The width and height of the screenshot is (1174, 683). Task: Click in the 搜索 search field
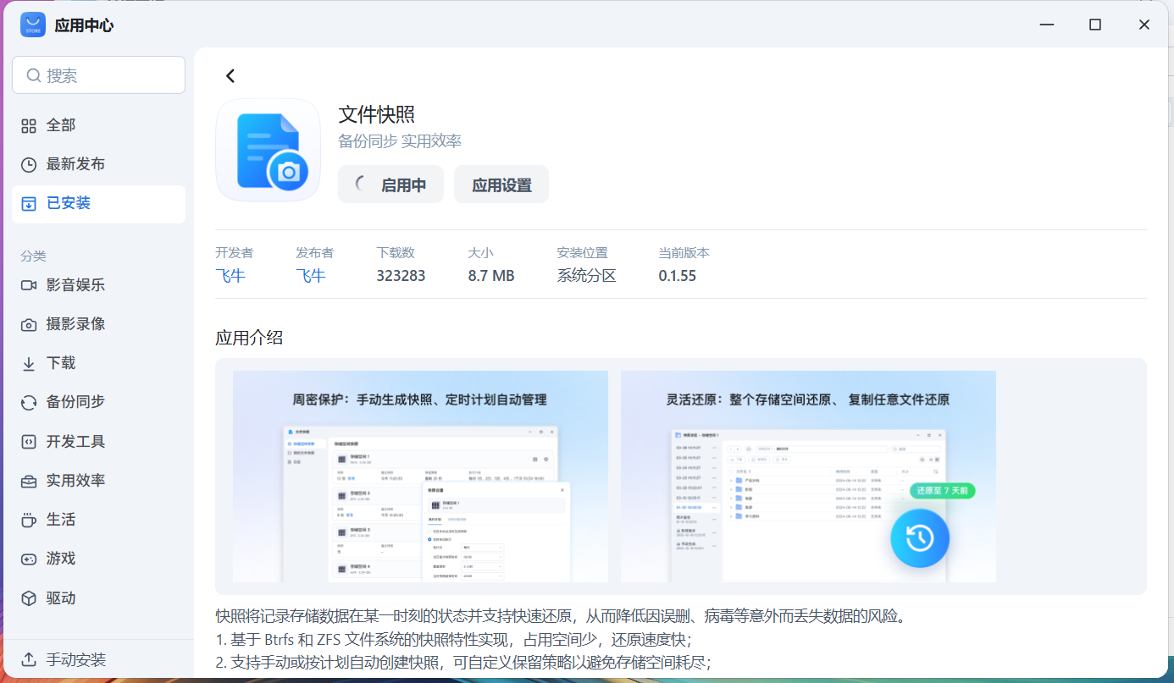pyautogui.click(x=98, y=75)
